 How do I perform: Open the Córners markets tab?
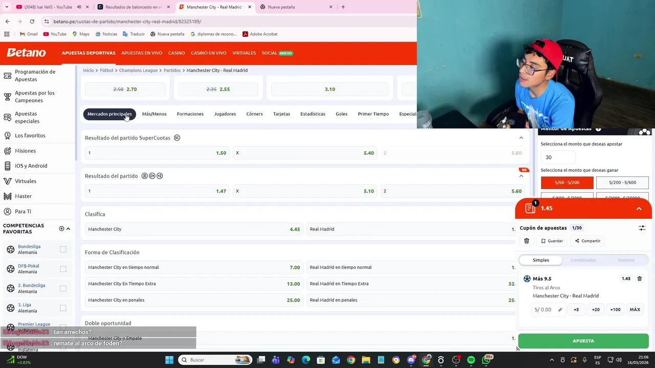click(254, 114)
